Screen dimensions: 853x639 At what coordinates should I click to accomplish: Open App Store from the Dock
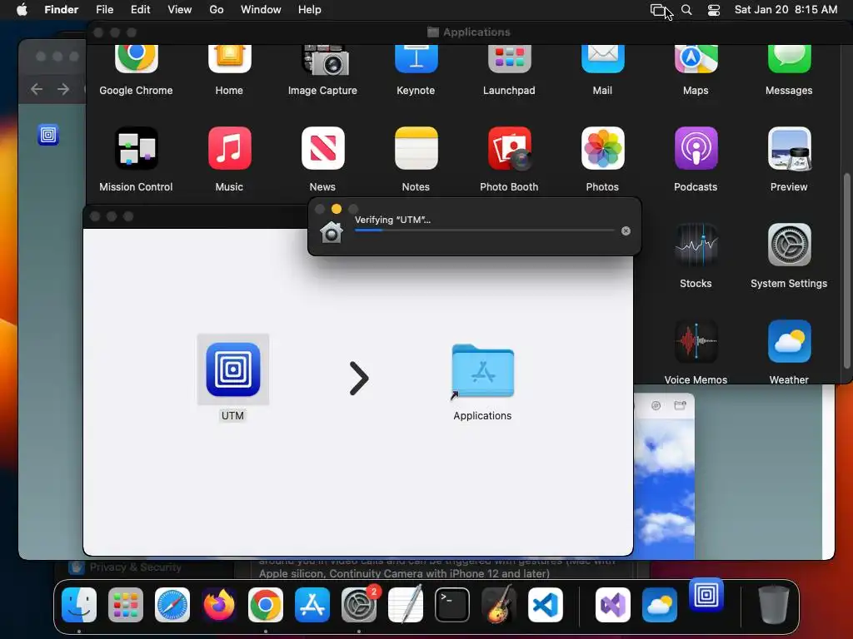(312, 605)
